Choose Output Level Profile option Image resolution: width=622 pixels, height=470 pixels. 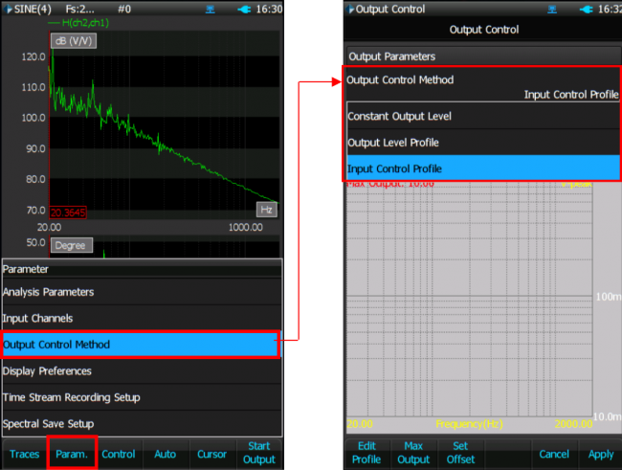(x=482, y=143)
